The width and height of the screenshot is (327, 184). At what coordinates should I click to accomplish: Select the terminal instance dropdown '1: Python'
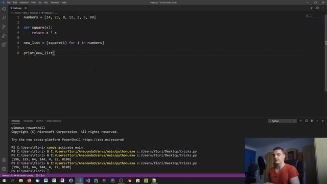pyautogui.click(x=282, y=121)
